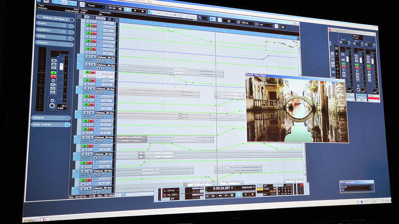The height and width of the screenshot is (224, 399).
Task: Click the DirectX Video Player preview window
Action: pyautogui.click(x=296, y=108)
